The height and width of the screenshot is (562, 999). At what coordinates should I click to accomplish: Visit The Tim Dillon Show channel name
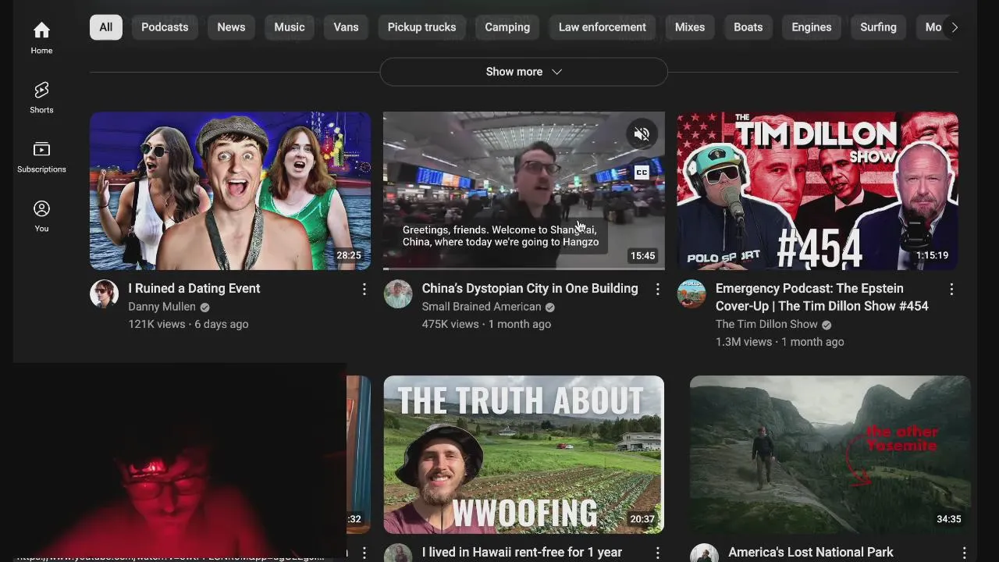click(x=766, y=324)
